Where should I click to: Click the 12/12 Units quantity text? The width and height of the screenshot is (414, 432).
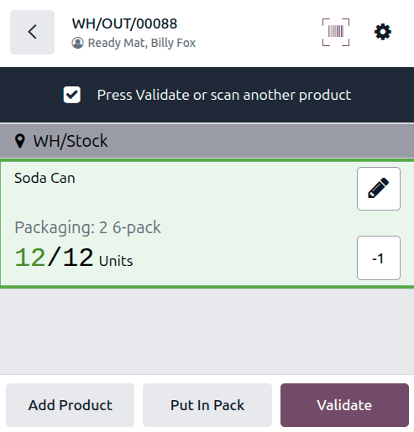[x=74, y=258]
